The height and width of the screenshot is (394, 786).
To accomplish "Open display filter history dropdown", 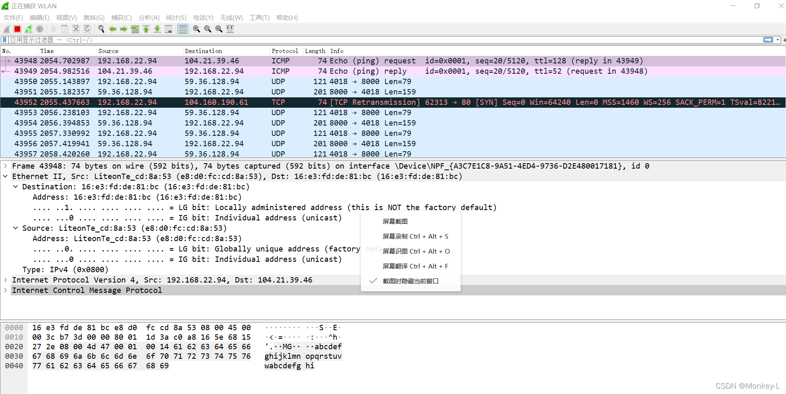I will [x=778, y=40].
